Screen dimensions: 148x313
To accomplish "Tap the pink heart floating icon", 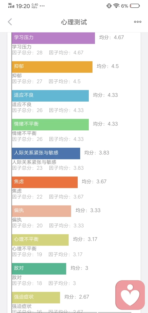I will (130, 295).
